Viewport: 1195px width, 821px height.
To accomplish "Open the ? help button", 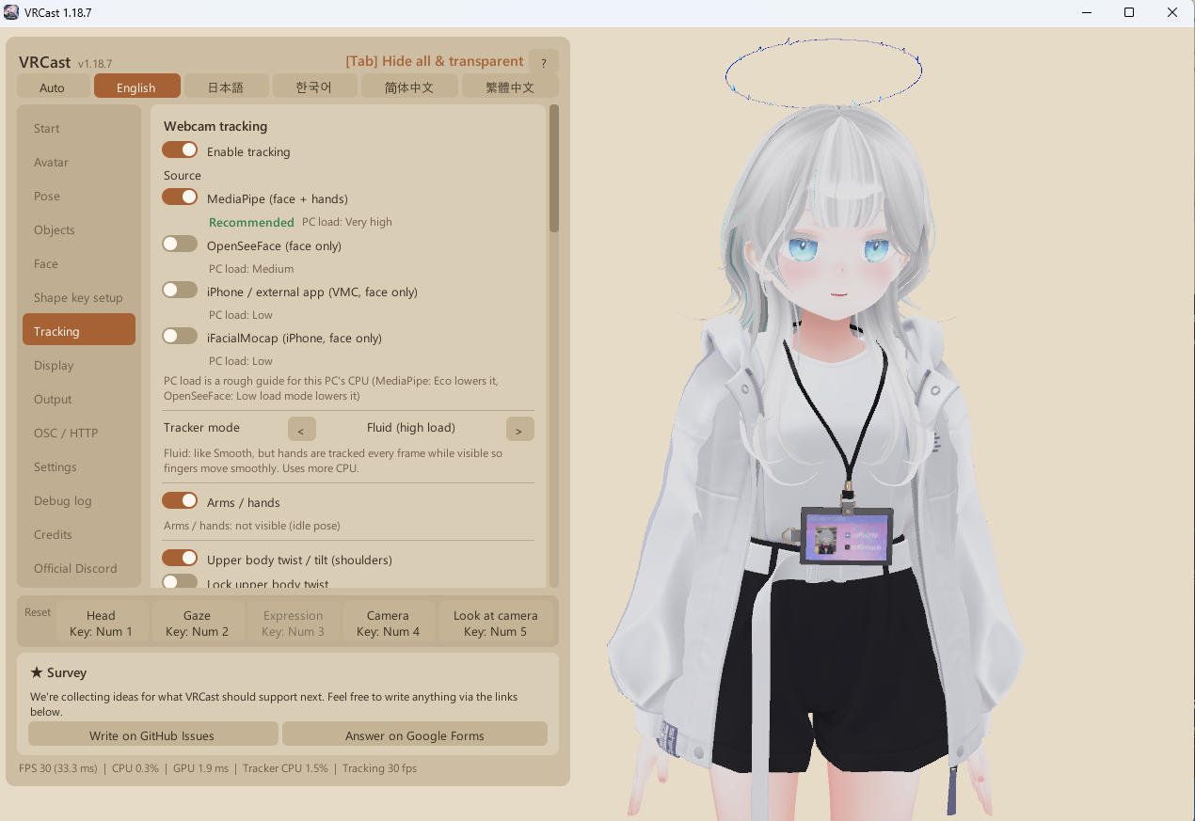I will (x=544, y=62).
